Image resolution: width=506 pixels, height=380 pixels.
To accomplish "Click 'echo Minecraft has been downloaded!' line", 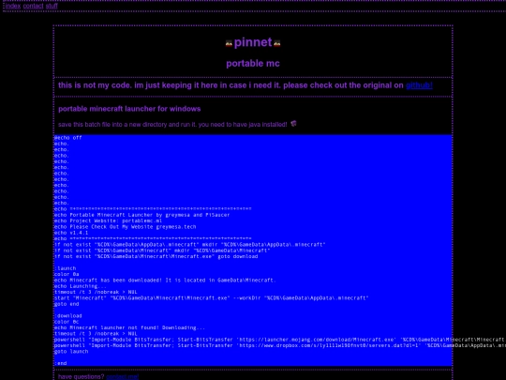I will 165,281.
